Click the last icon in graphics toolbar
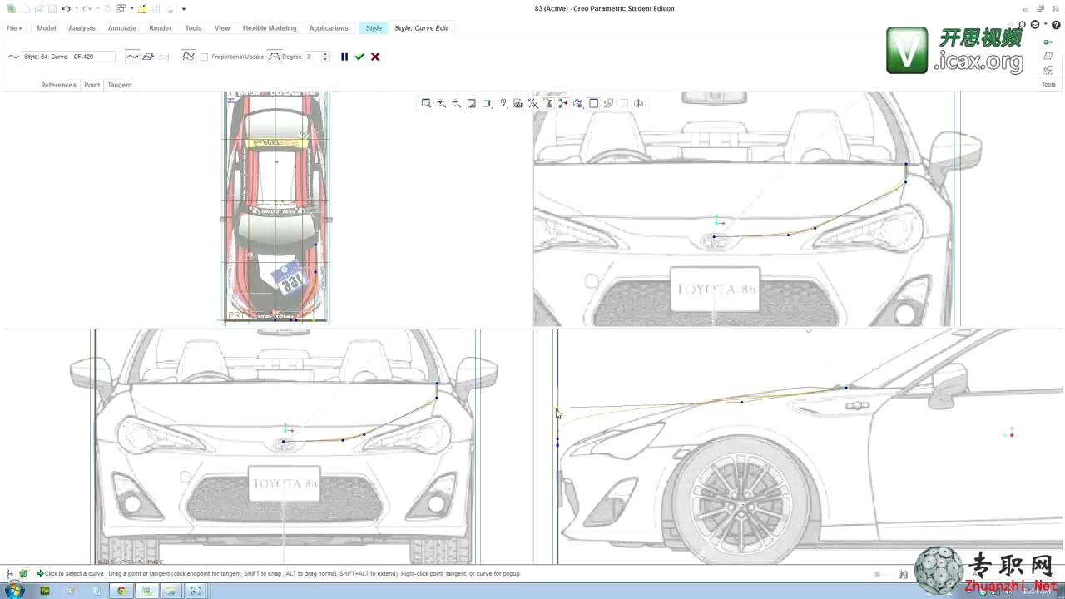The image size is (1065, 599). [x=638, y=103]
